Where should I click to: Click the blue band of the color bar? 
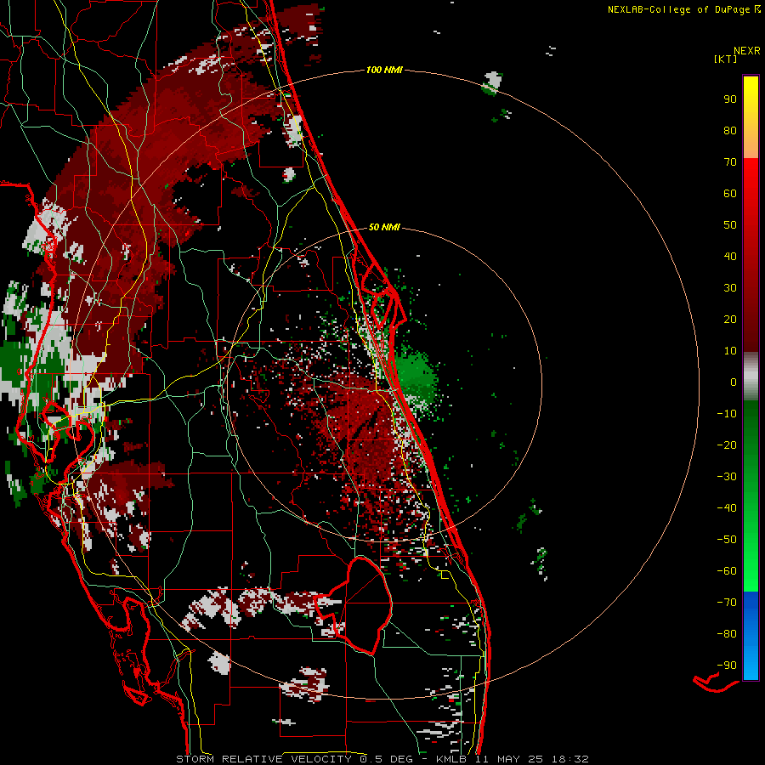[x=751, y=636]
